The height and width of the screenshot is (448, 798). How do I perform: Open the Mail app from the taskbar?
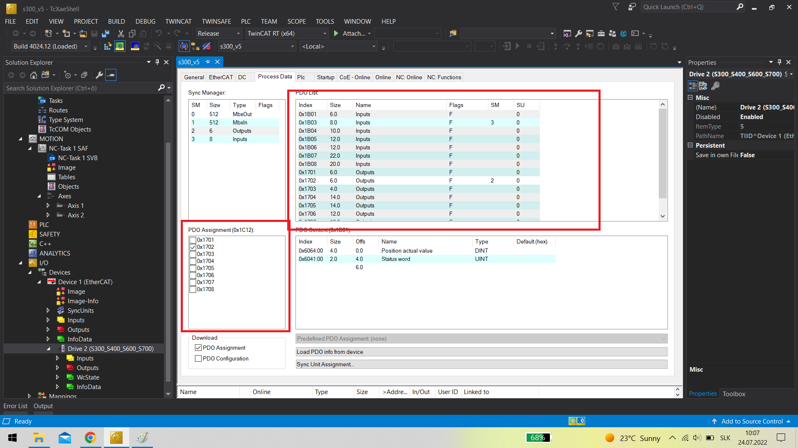[65, 438]
